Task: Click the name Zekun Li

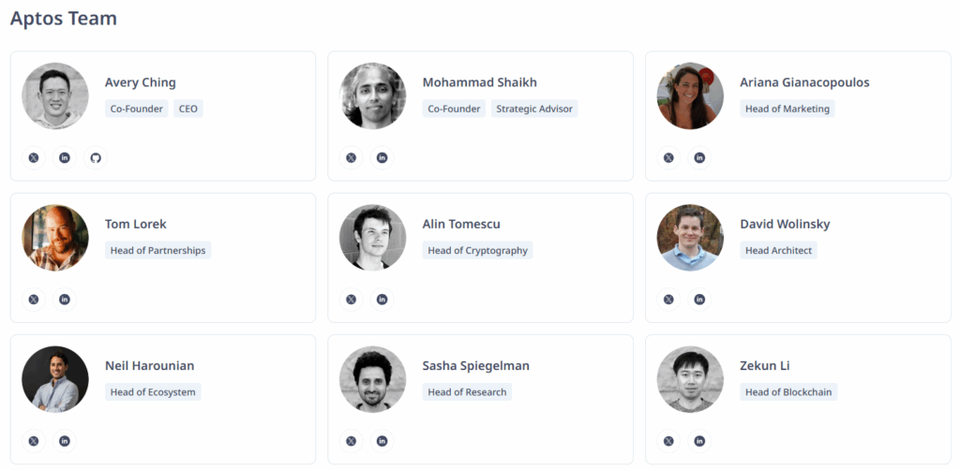Action: (x=765, y=365)
